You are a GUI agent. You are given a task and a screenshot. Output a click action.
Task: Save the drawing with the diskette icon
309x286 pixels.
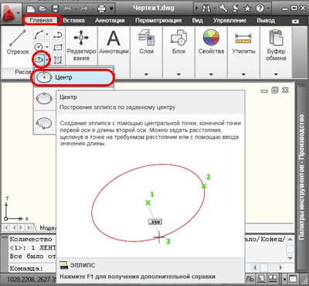[56, 9]
